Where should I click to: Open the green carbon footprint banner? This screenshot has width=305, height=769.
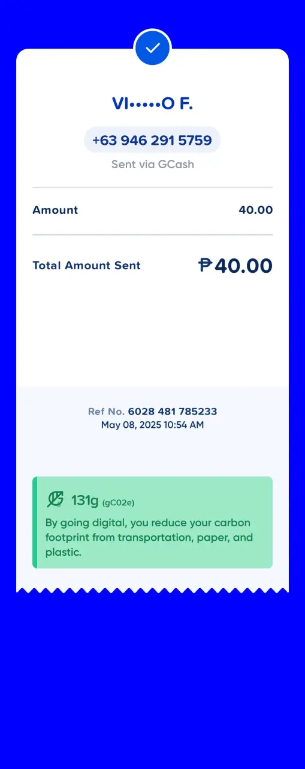[x=152, y=523]
